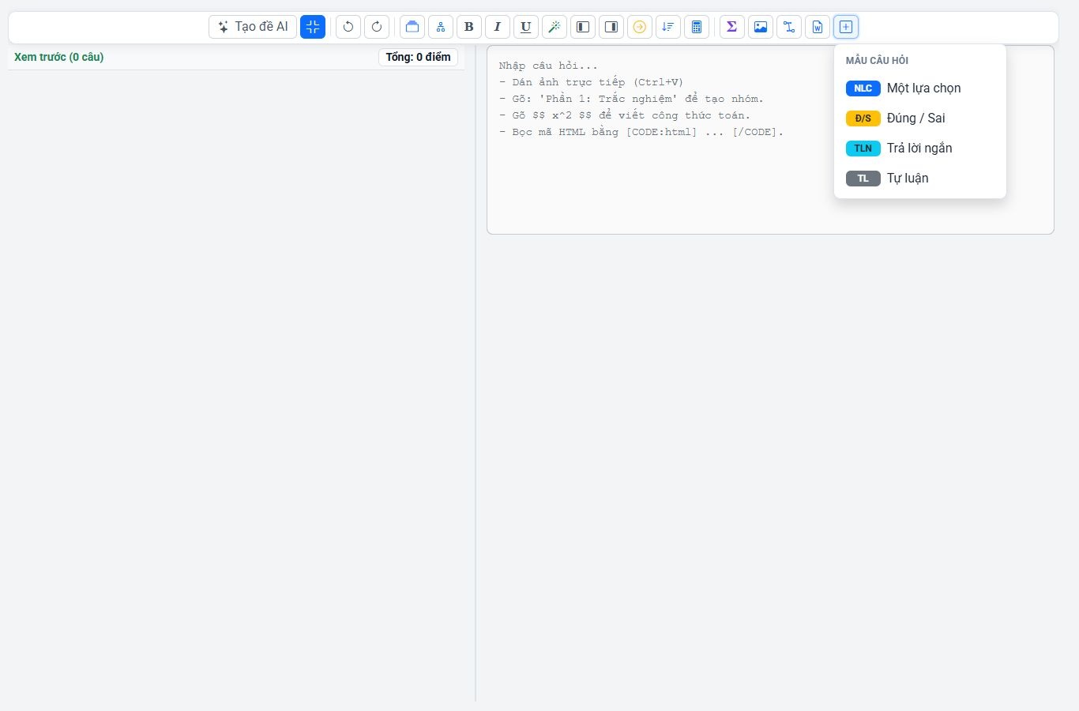Image resolution: width=1079 pixels, height=711 pixels.
Task: Click the sort descending icon
Action: click(x=668, y=27)
